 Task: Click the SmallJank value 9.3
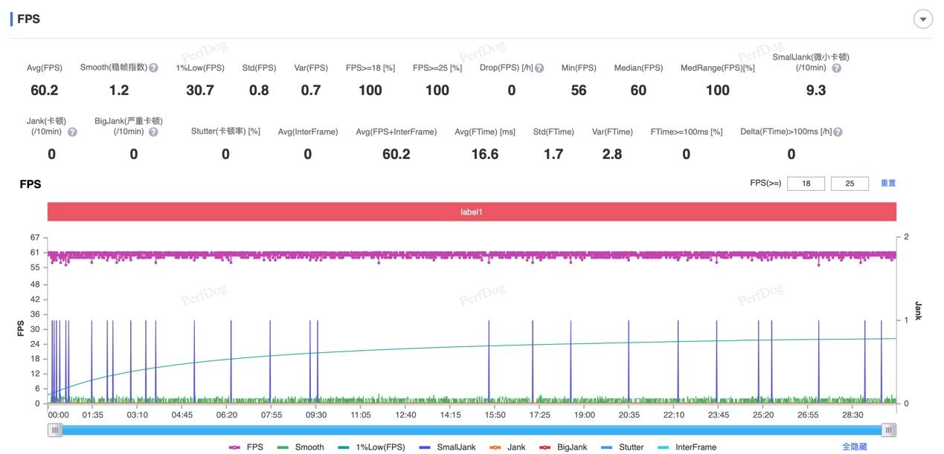click(x=816, y=91)
